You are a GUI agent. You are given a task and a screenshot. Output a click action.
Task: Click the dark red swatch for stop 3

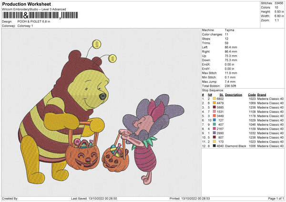pyautogui.click(x=214, y=107)
